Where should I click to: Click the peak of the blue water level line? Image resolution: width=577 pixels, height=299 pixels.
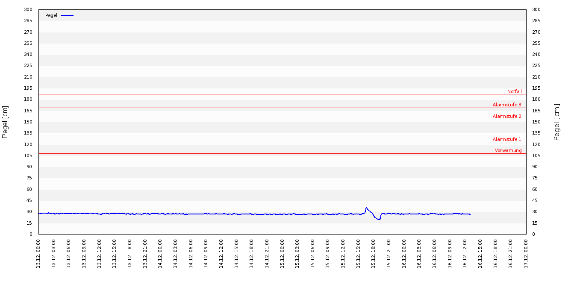coord(366,207)
